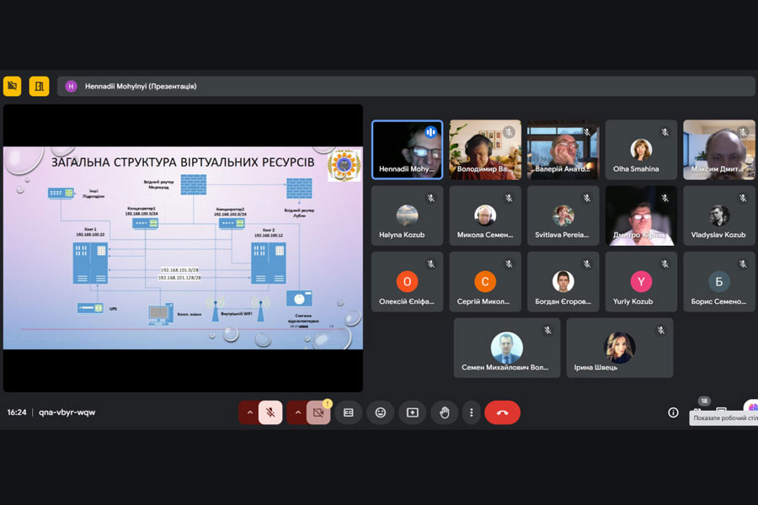Screen dimensions: 758x505
Task: Raise your hand
Action: coord(444,412)
